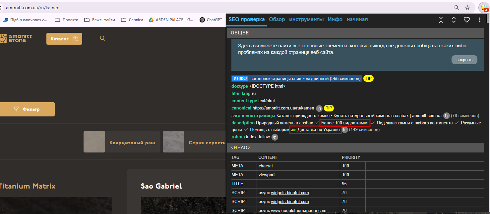Open the three-dot menu of the SEO panel
This screenshot has width=490, height=214.
click(x=480, y=20)
